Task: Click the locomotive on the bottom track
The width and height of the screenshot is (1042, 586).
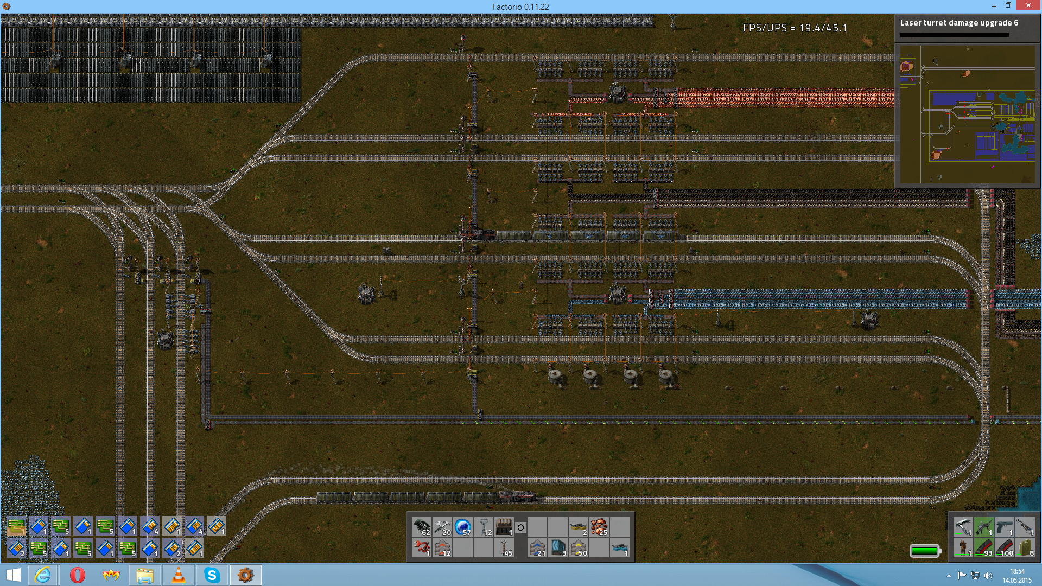Action: click(x=518, y=495)
